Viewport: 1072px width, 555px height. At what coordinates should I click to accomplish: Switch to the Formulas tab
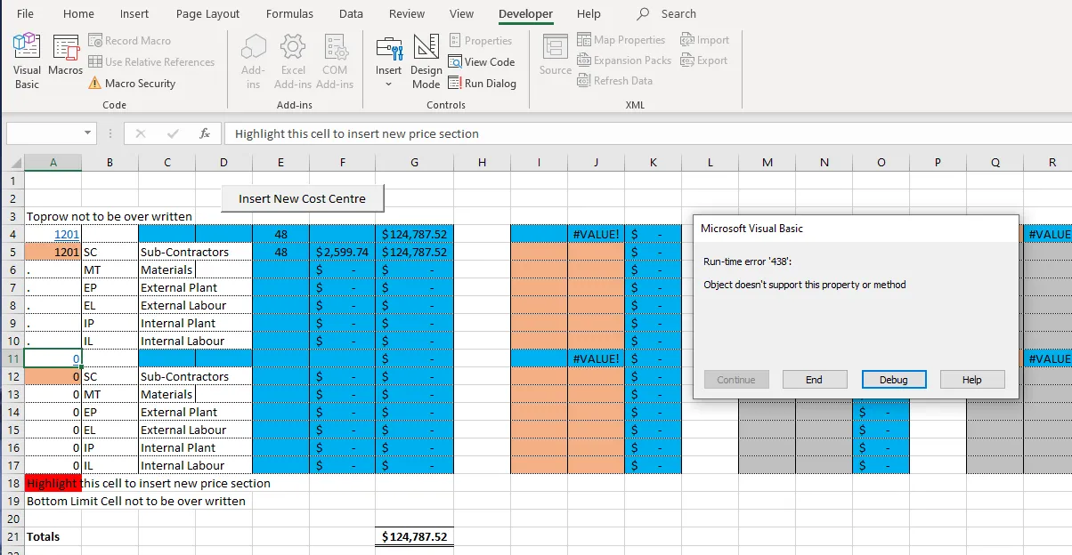coord(289,14)
